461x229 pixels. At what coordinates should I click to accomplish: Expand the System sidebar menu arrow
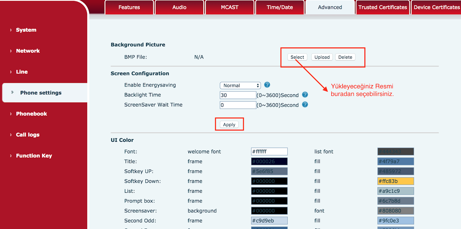coord(11,30)
